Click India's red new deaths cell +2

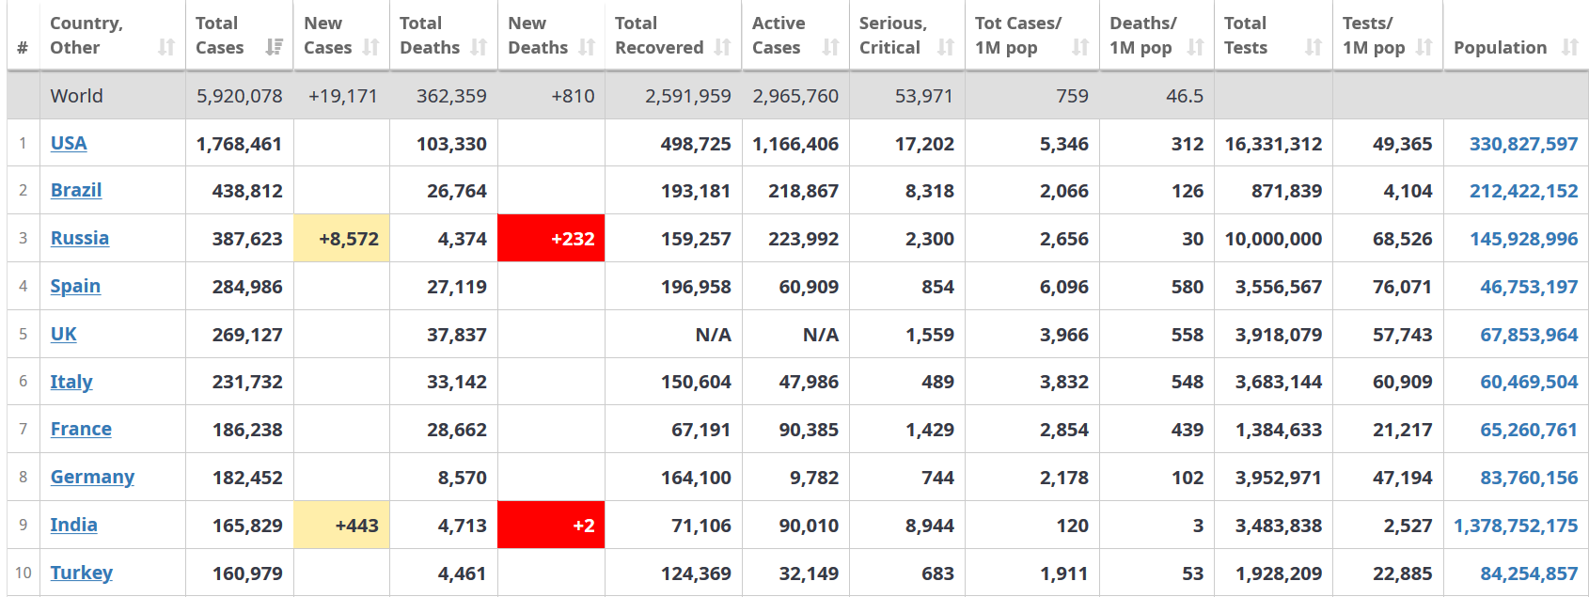(551, 525)
